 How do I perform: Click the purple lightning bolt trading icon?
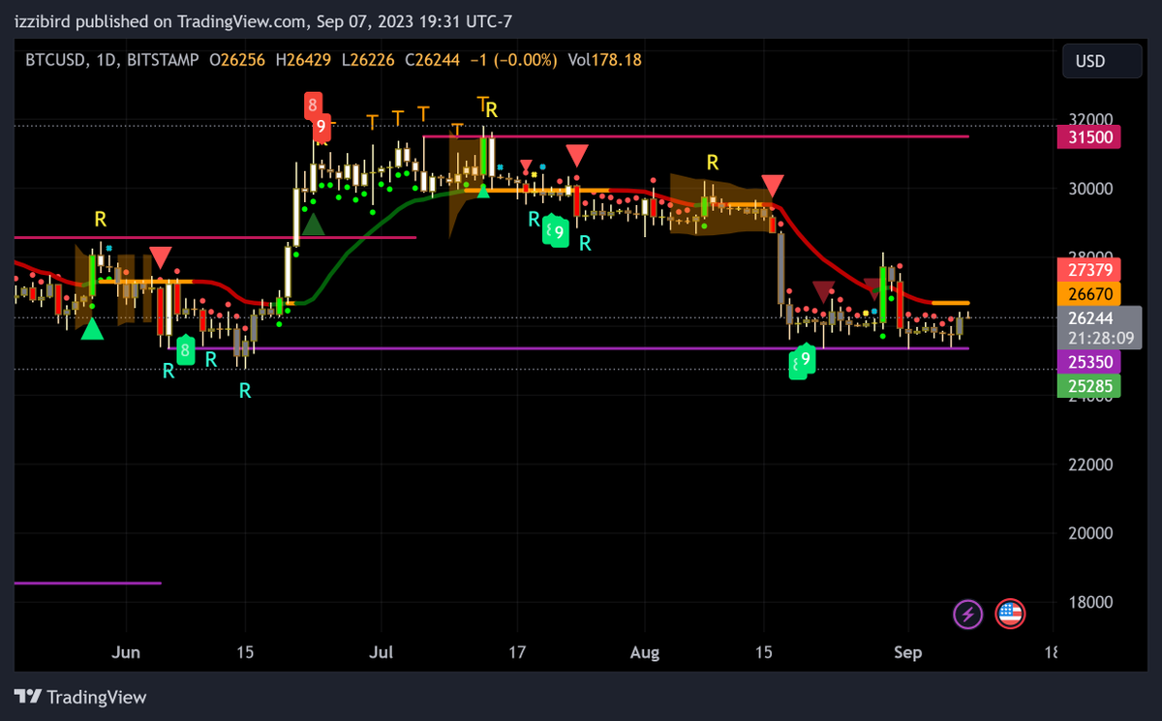click(x=967, y=614)
